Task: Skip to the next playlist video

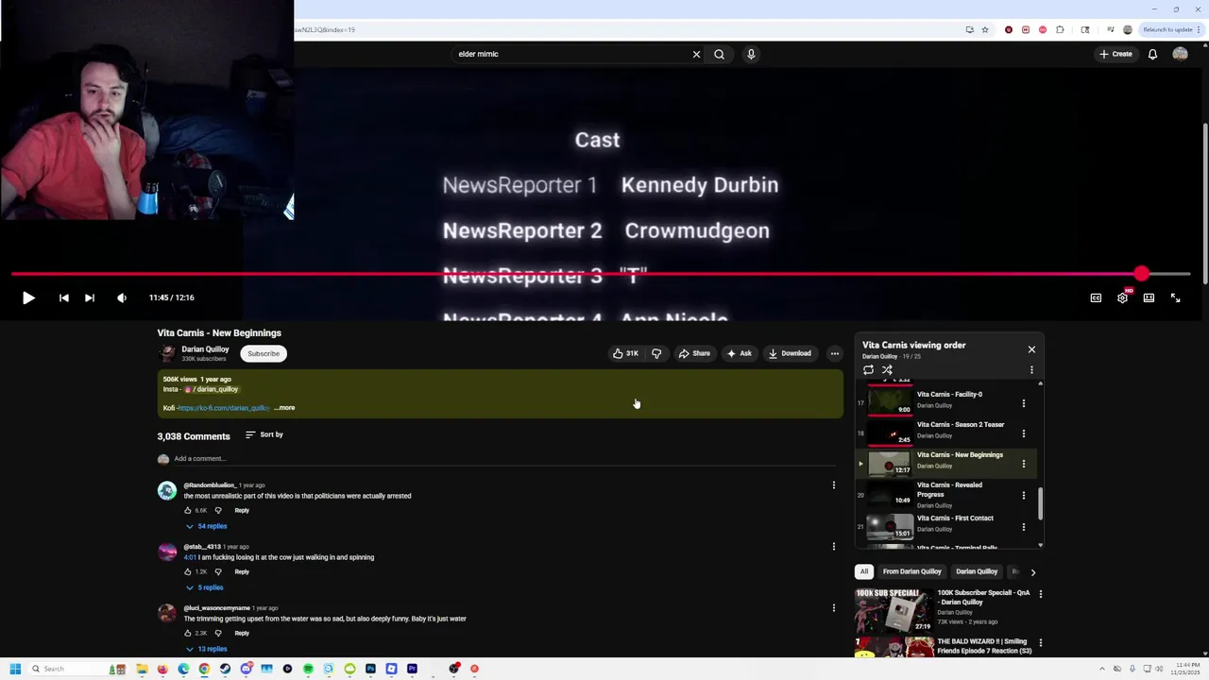Action: click(x=90, y=297)
